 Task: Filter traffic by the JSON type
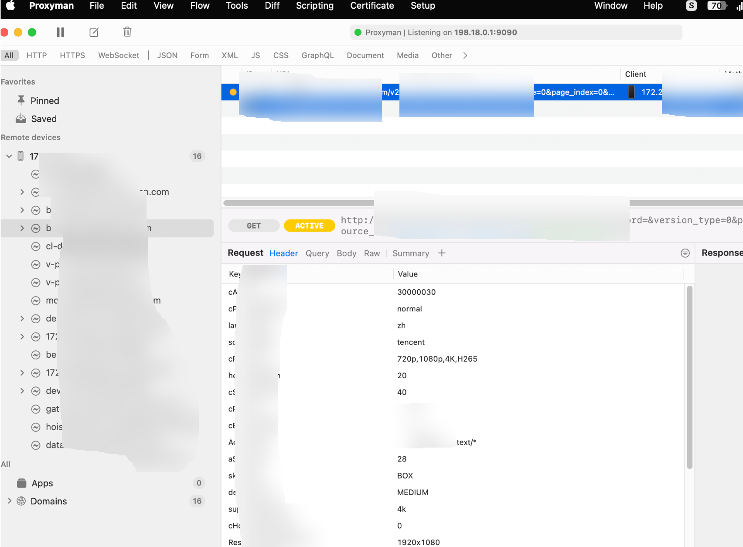(x=167, y=55)
